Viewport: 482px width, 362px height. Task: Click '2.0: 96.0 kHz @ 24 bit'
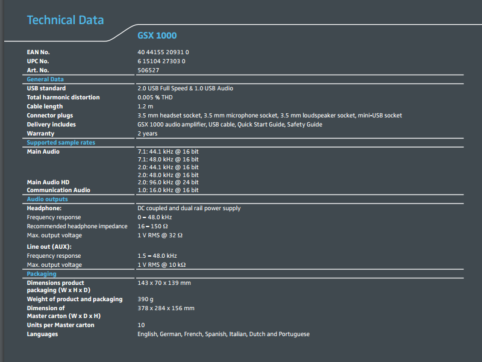pos(168,183)
